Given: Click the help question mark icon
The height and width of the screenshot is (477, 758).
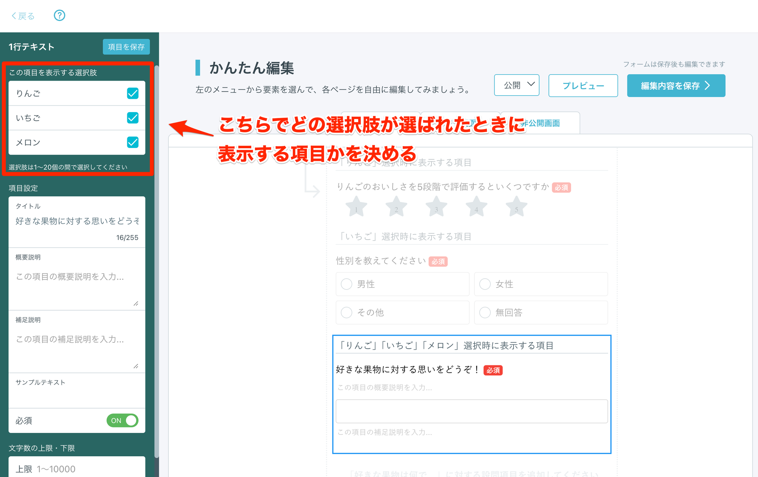Looking at the screenshot, I should 59,16.
